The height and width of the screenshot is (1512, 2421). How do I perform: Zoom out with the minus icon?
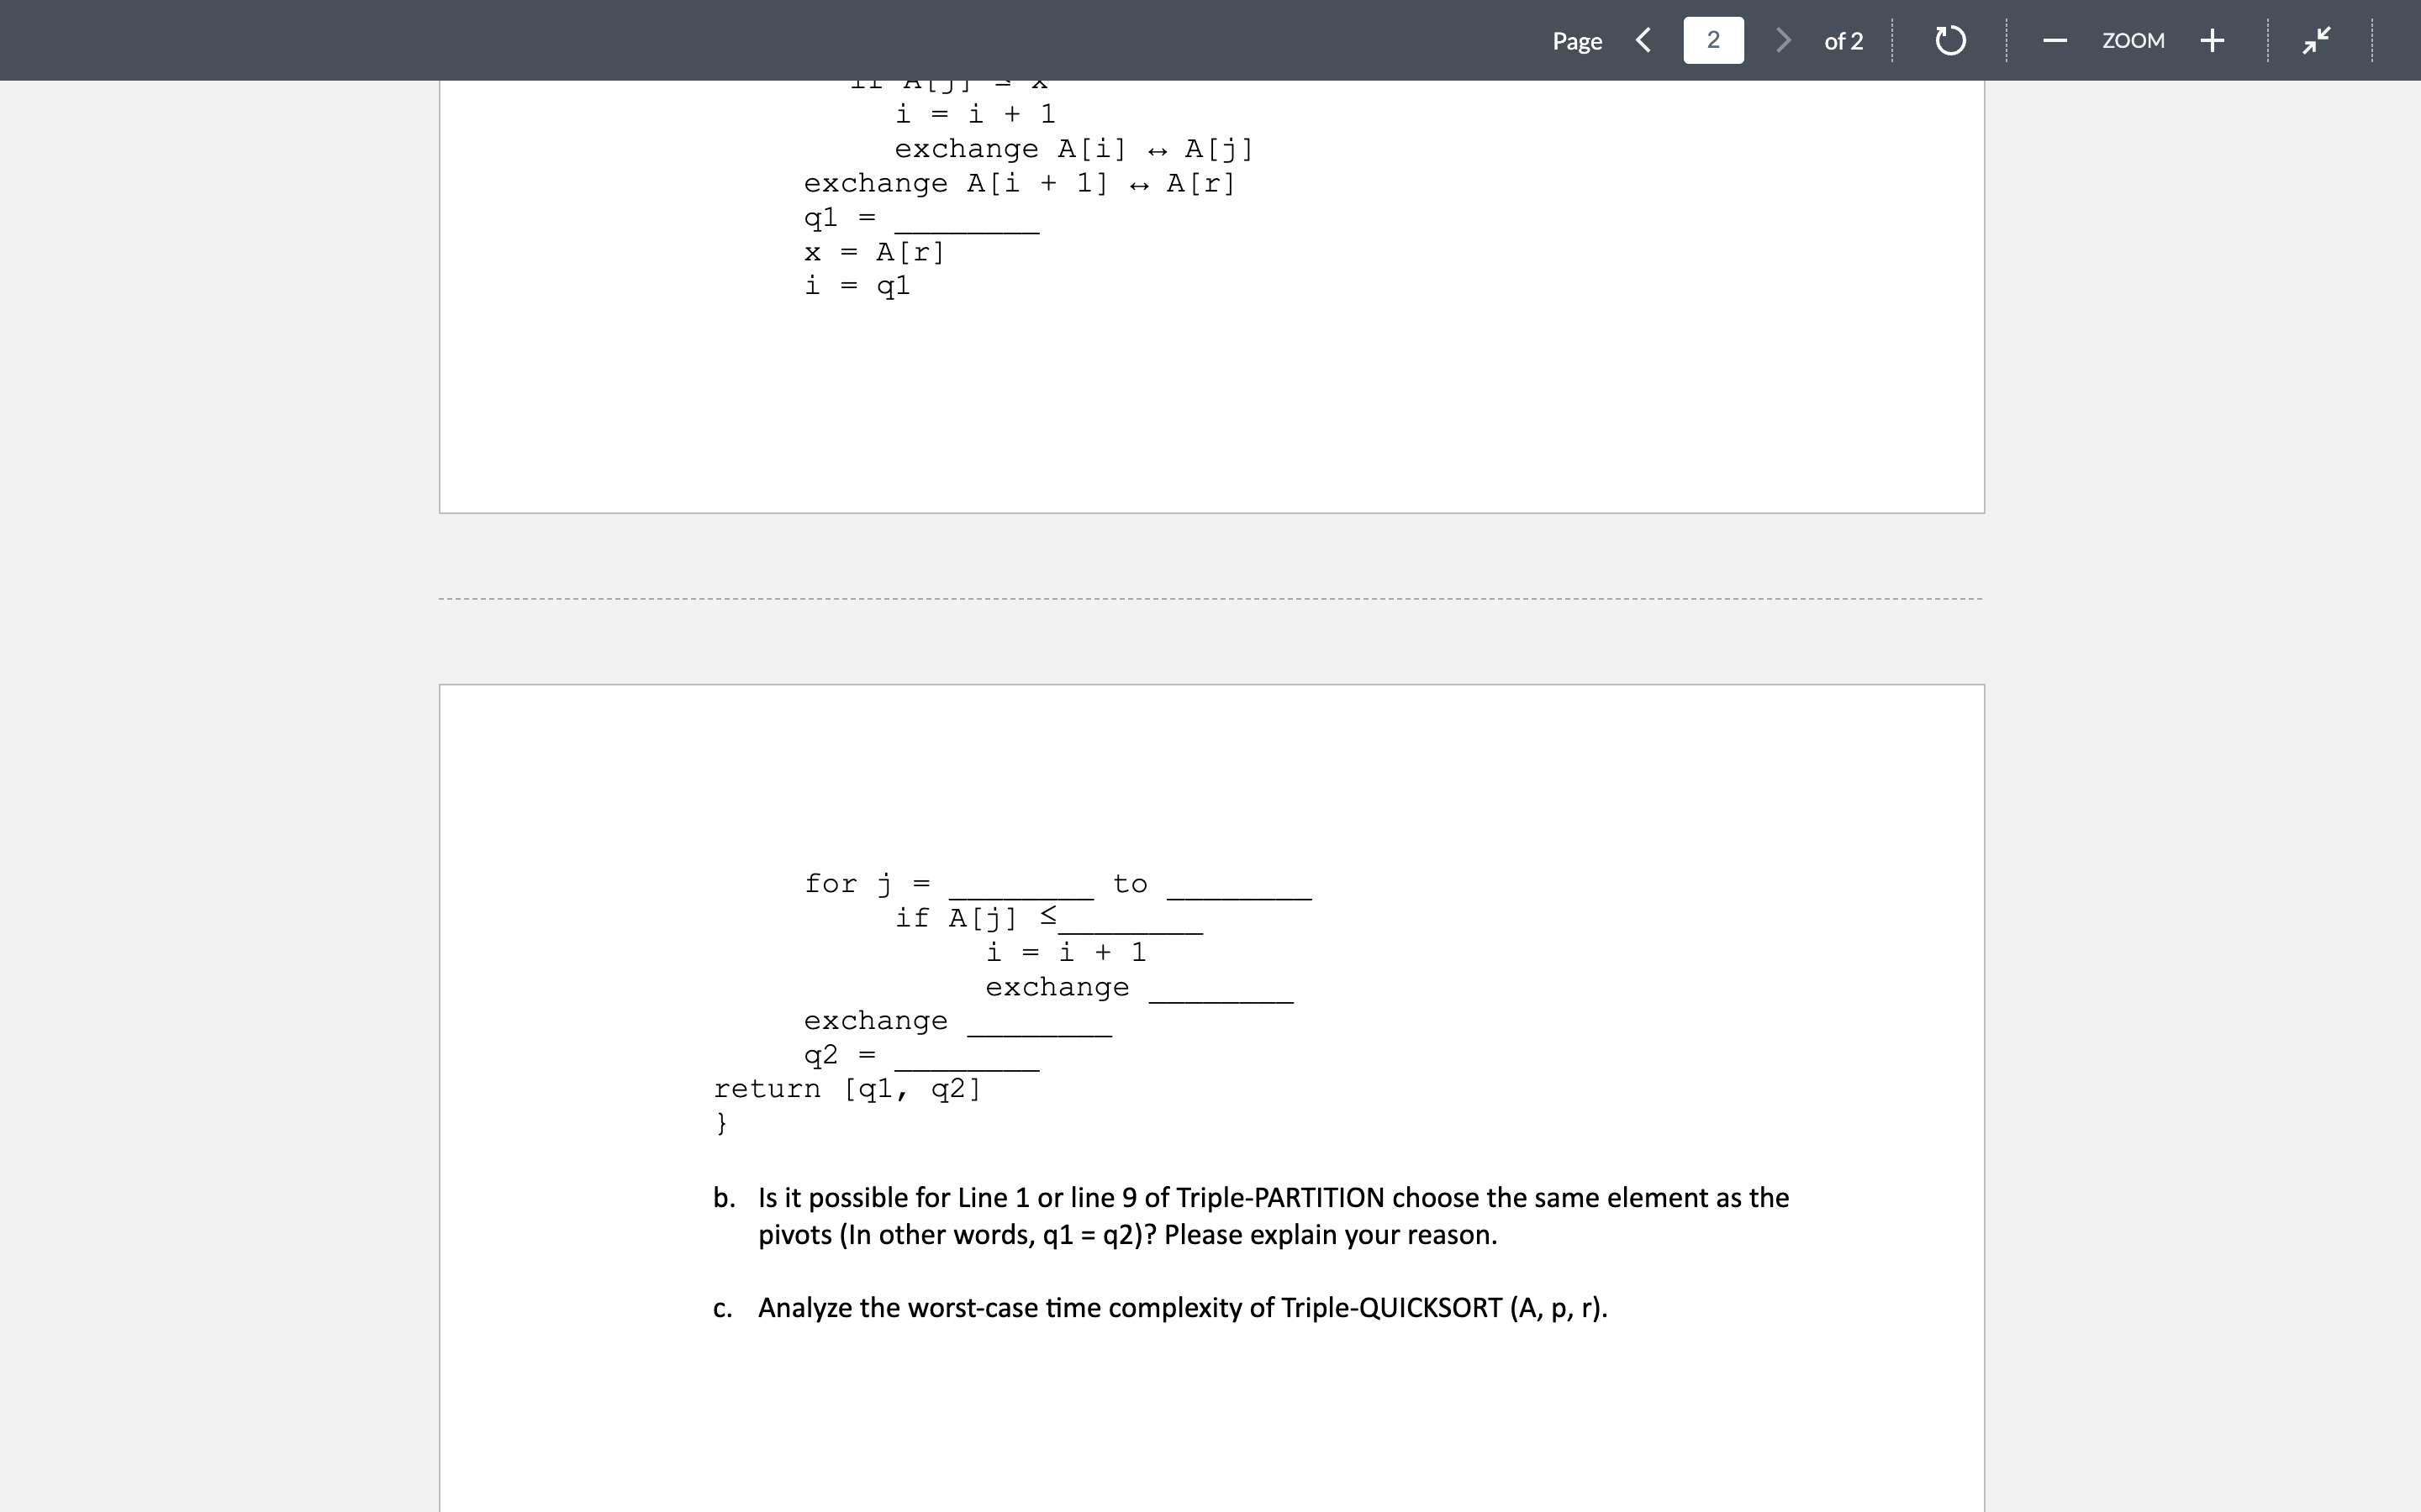coord(2054,40)
